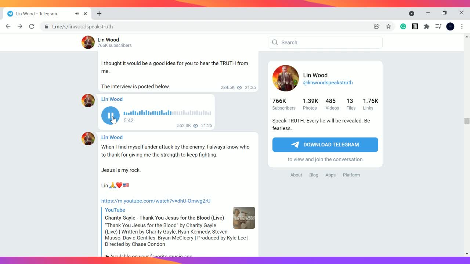Click the page scrollbar thumb
The image size is (470, 264).
[467, 121]
